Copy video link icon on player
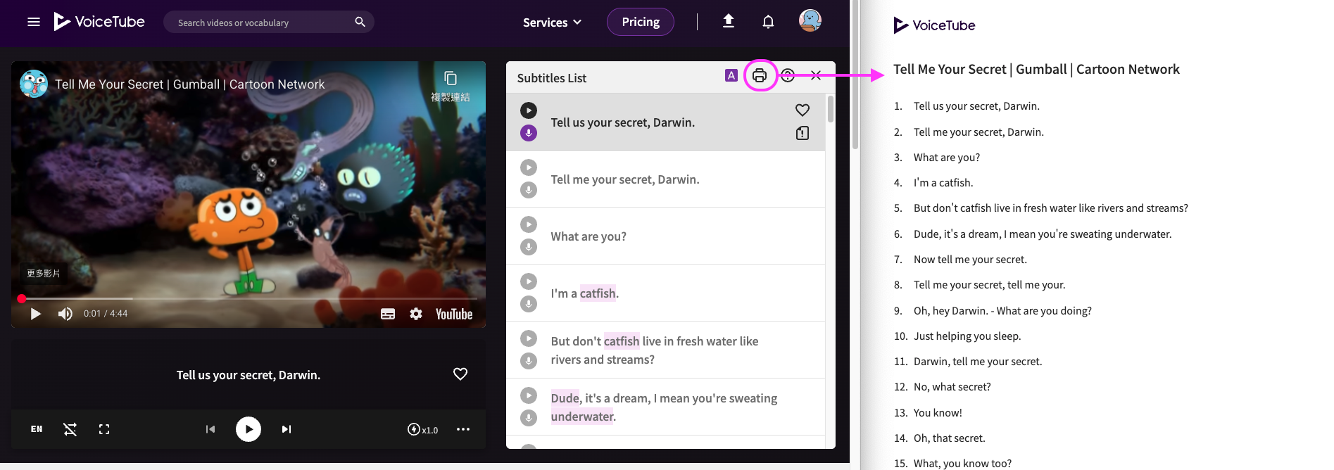Viewport: 1334px width, 470px height. click(x=451, y=79)
